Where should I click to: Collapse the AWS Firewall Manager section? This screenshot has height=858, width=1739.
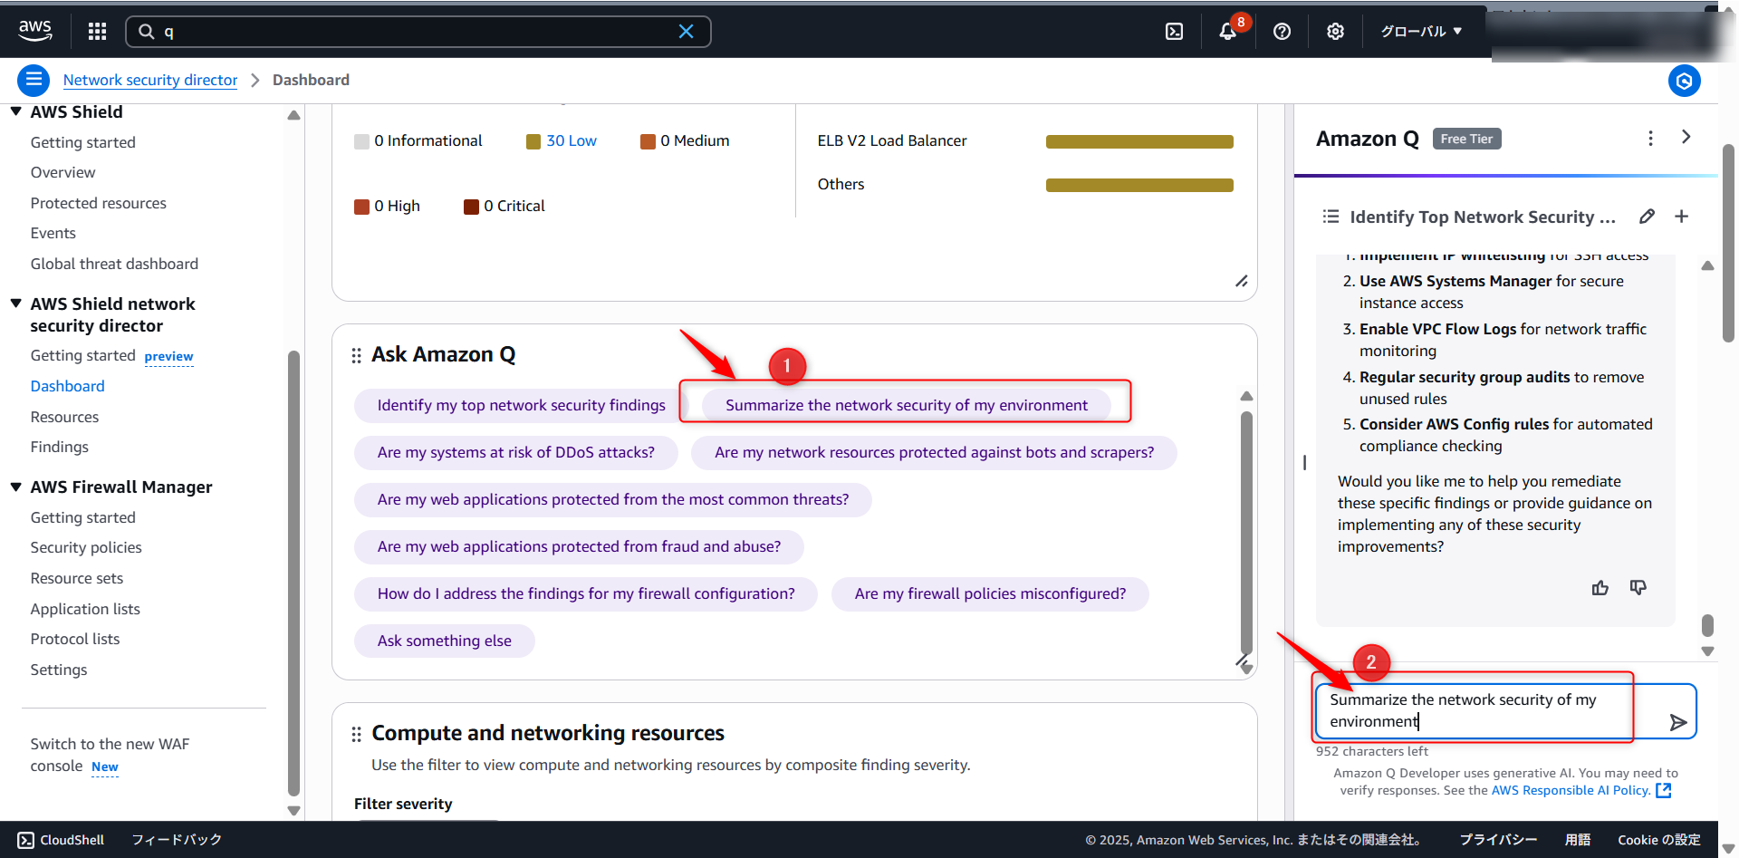[x=16, y=487]
